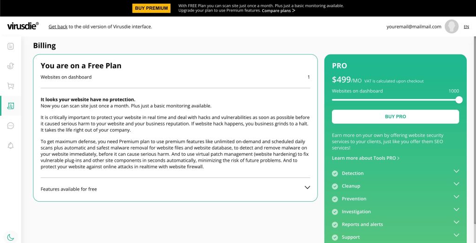Click the BUY PRO button
This screenshot has height=243, width=476.
pos(395,117)
